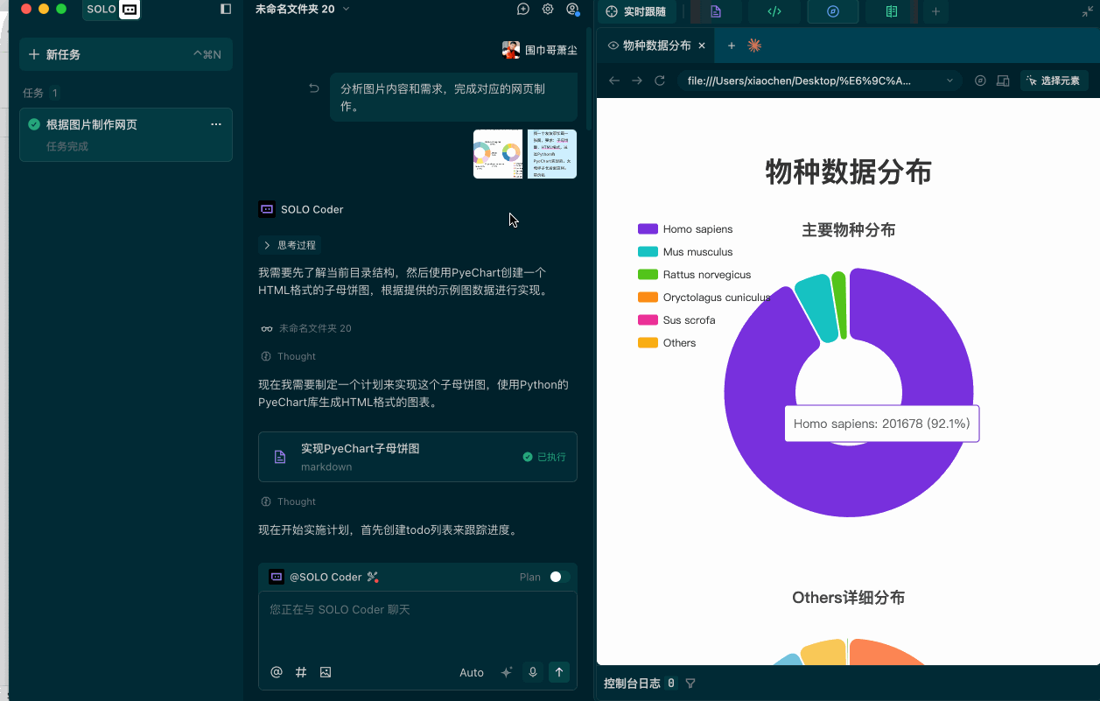Click the green Rattus norvegicus pie slice
This screenshot has height=701, width=1100.
tap(840, 303)
